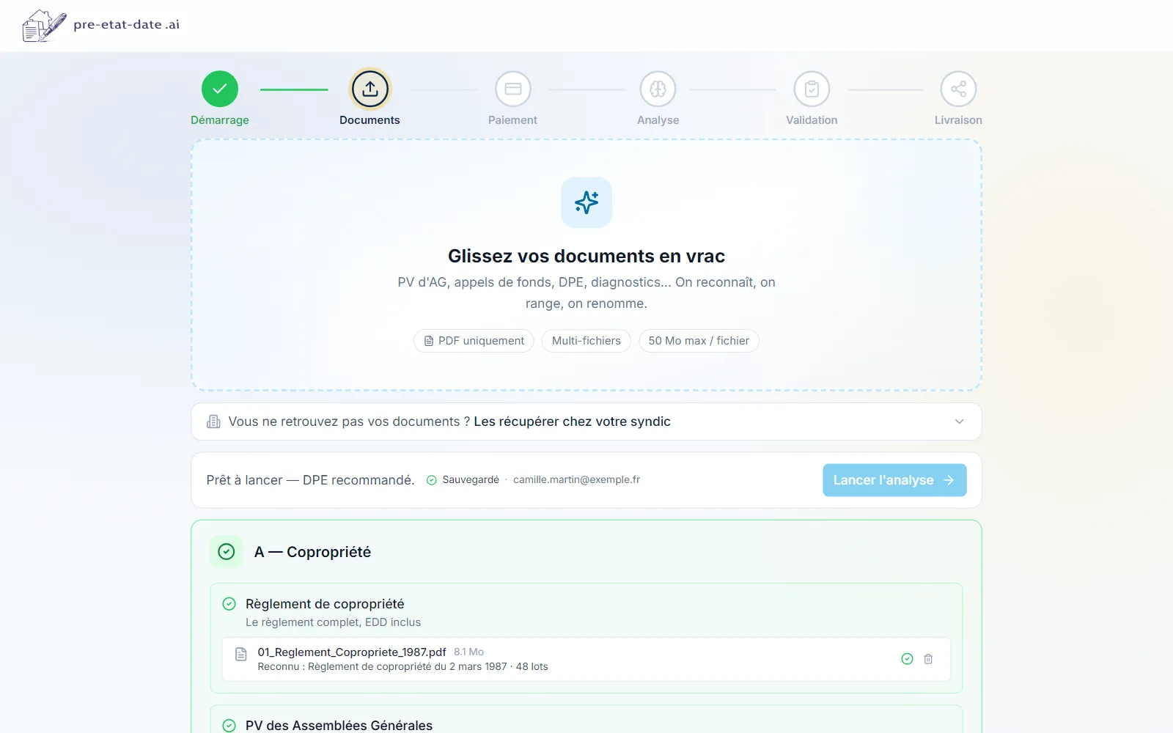Open 'Les récupérer chez votre syndic' link
The height and width of the screenshot is (733, 1173).
[x=572, y=421]
